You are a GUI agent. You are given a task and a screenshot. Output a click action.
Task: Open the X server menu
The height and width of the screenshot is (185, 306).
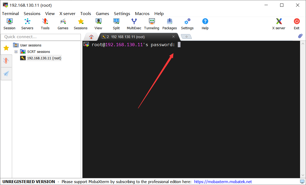[67, 14]
